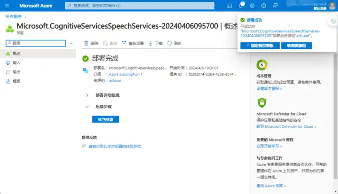Open 设置成本警报 link
The width and height of the screenshot is (338, 194).
coord(269,88)
